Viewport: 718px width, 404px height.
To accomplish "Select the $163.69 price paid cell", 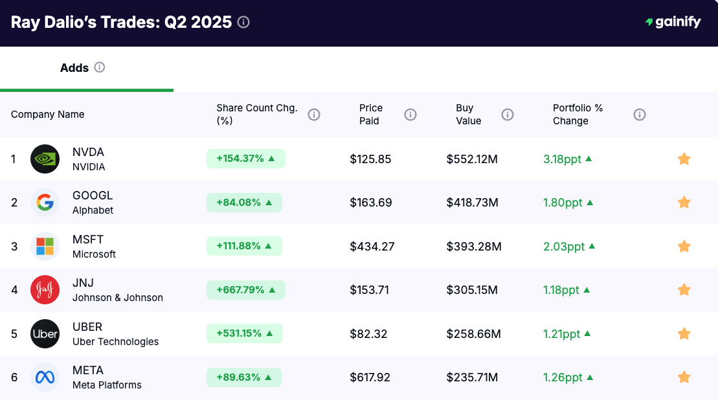I will (x=371, y=203).
